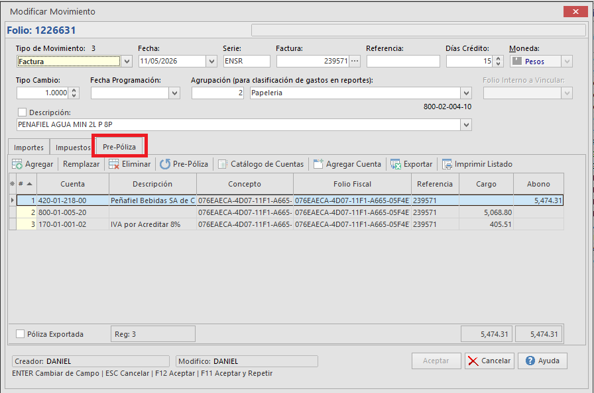This screenshot has height=393, width=594.
Task: Click the Cancelar button
Action: [x=489, y=361]
